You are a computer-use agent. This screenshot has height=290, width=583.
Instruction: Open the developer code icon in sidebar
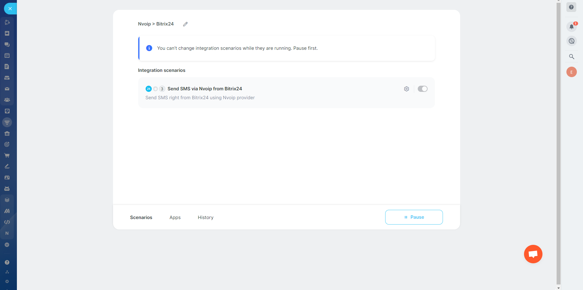pyautogui.click(x=7, y=222)
